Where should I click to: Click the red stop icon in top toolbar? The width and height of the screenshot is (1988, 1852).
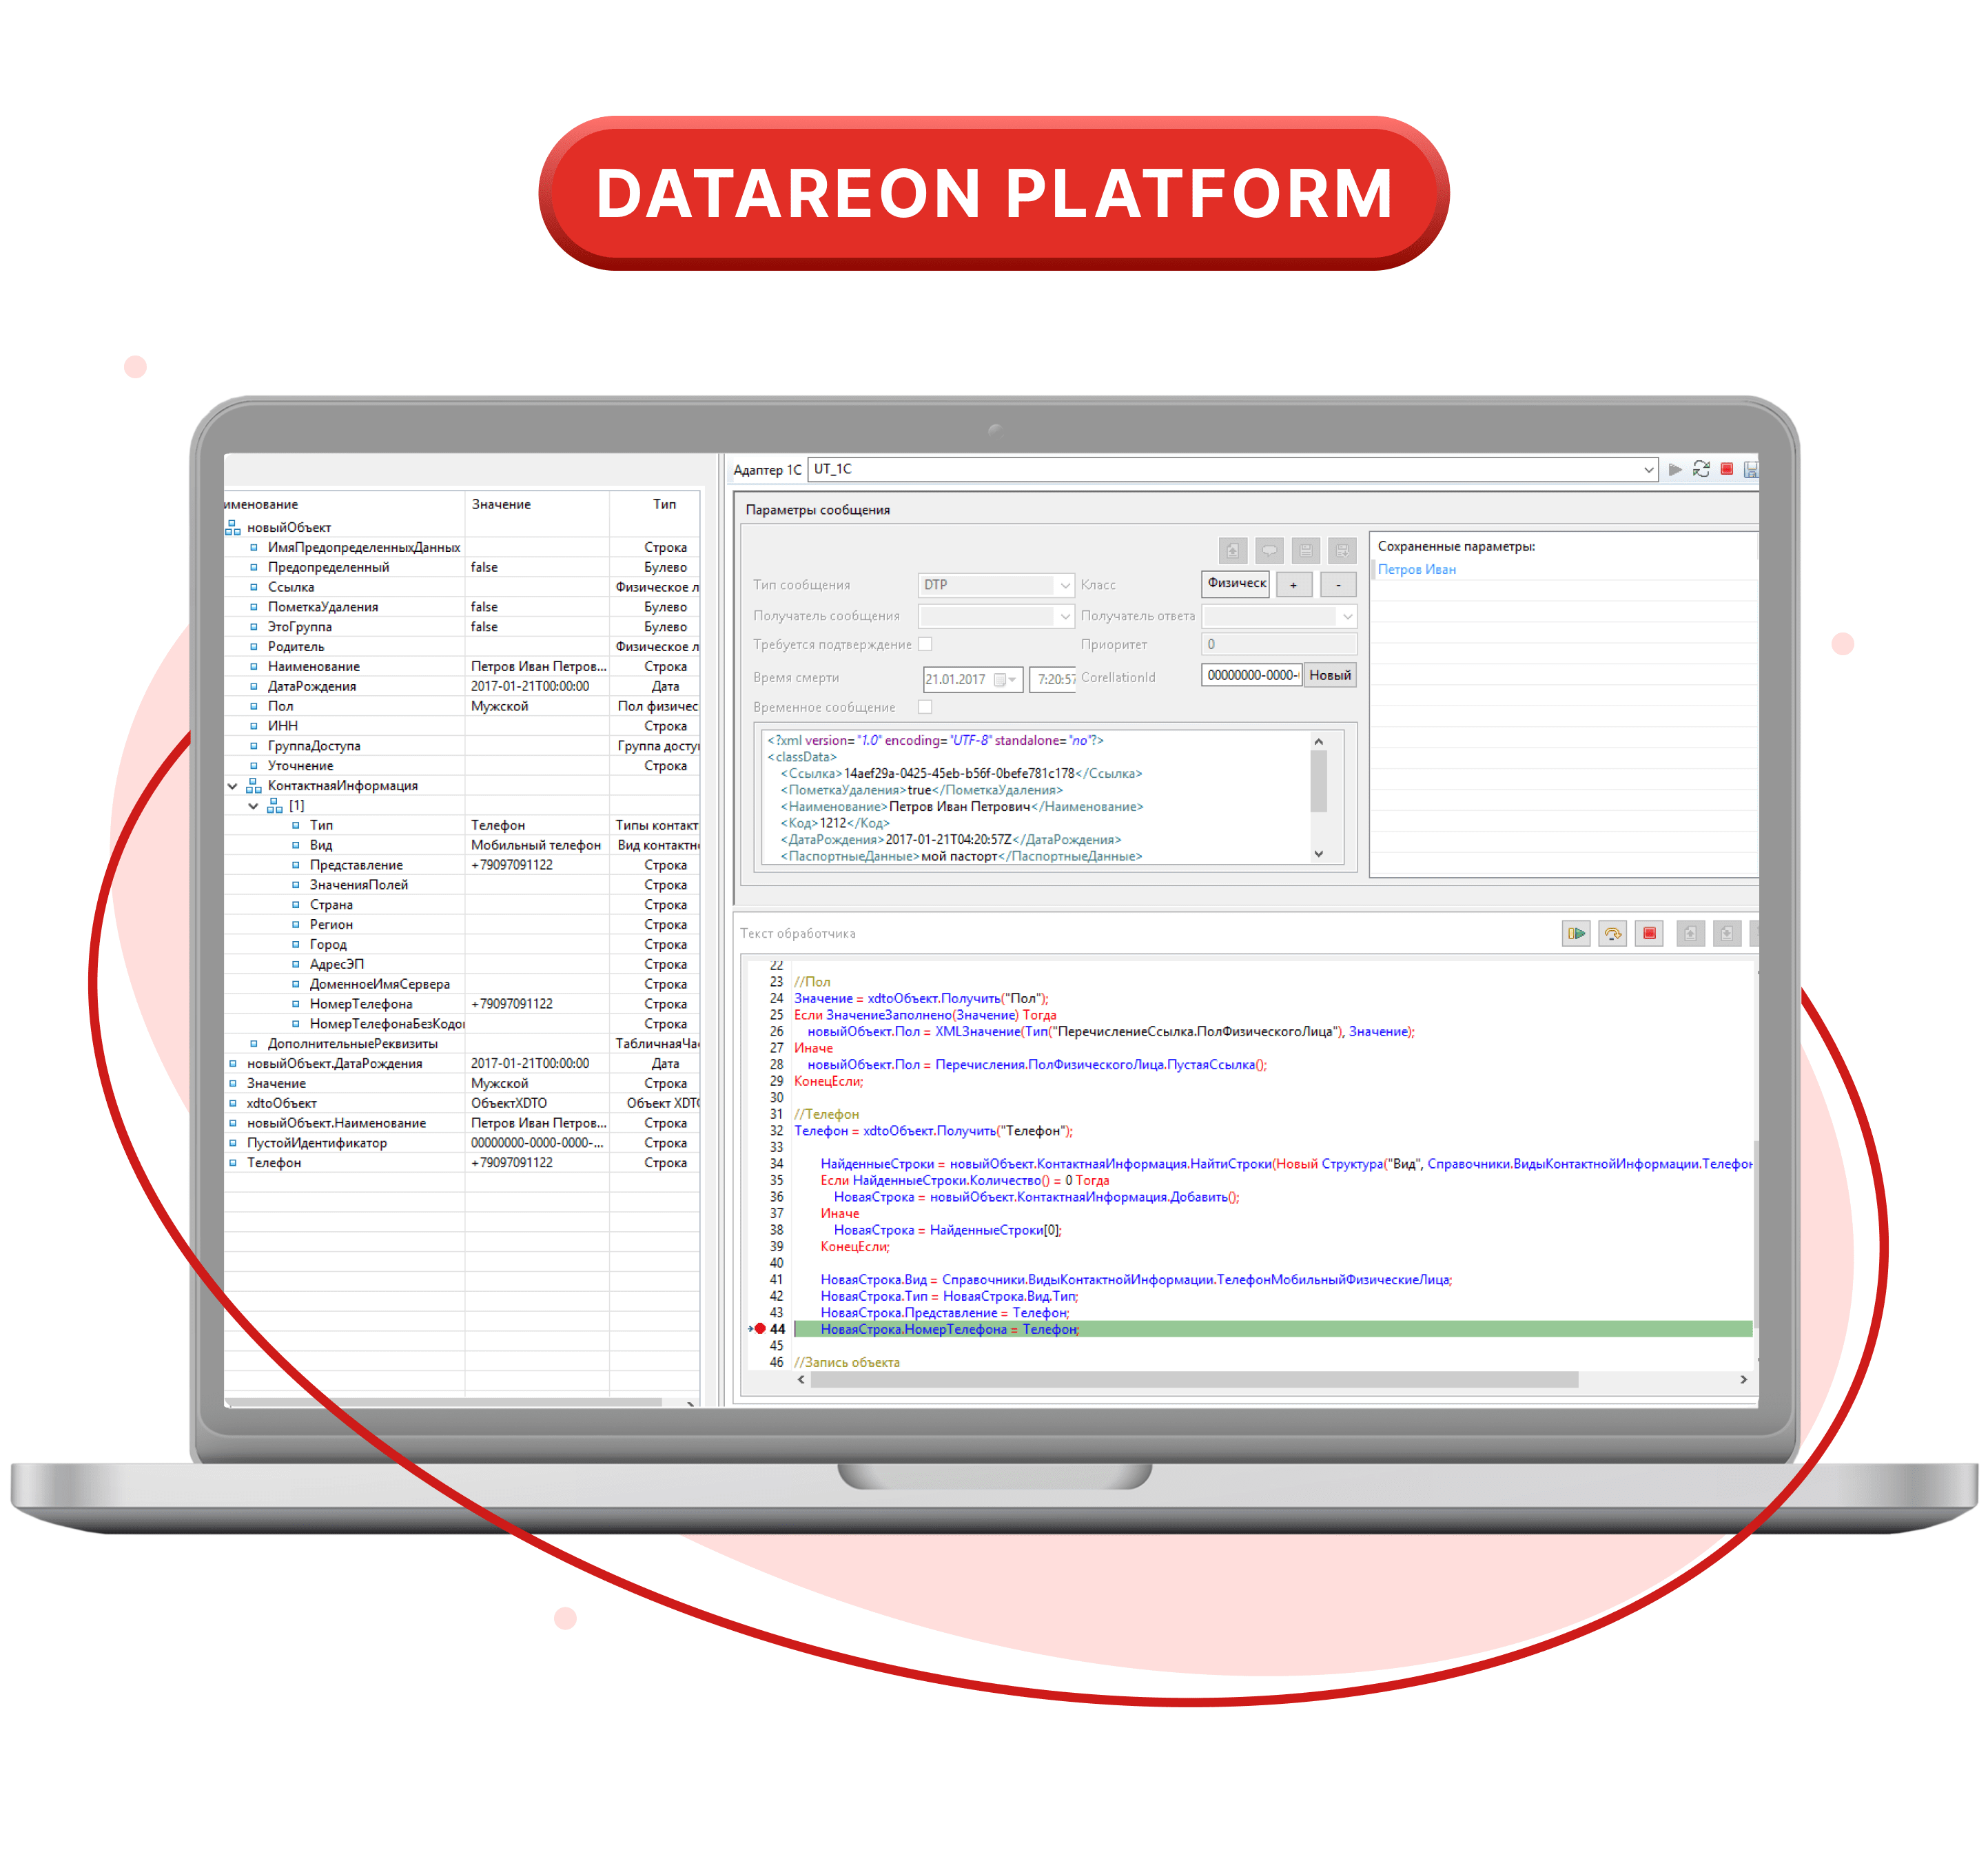click(1726, 469)
